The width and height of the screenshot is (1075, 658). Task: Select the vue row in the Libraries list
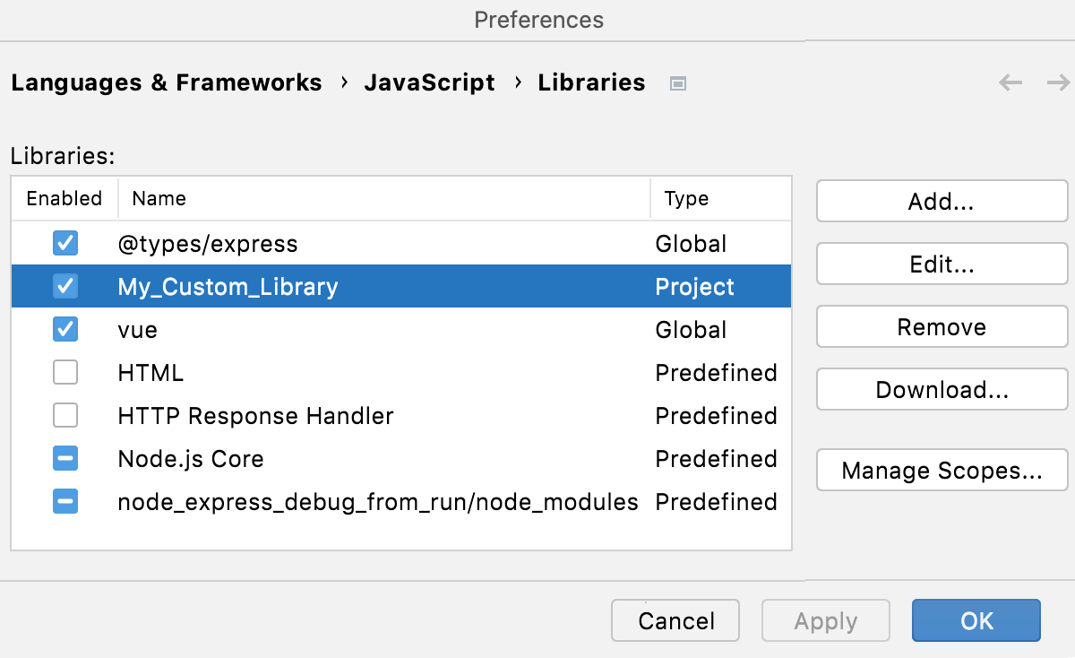click(x=269, y=329)
